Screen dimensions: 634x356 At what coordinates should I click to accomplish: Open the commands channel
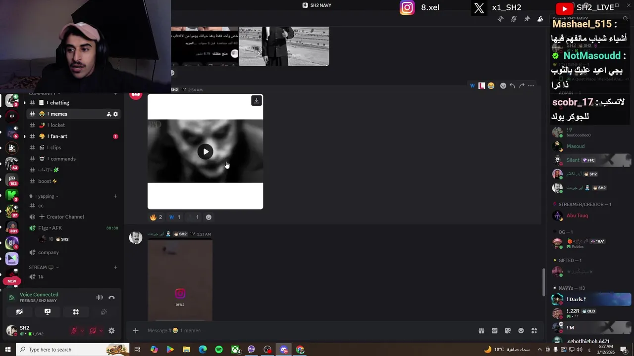pos(74,159)
